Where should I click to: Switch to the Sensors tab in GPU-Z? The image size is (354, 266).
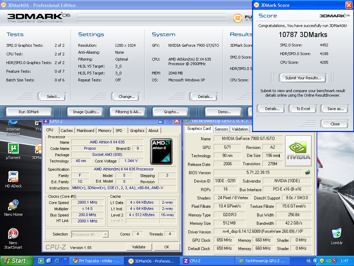(x=221, y=129)
